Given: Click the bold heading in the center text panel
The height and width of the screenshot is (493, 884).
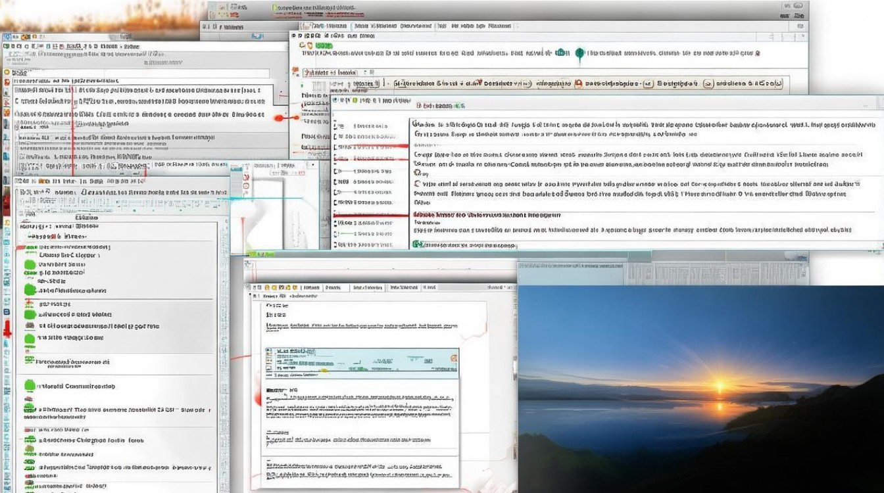Looking at the screenshot, I should [x=487, y=215].
